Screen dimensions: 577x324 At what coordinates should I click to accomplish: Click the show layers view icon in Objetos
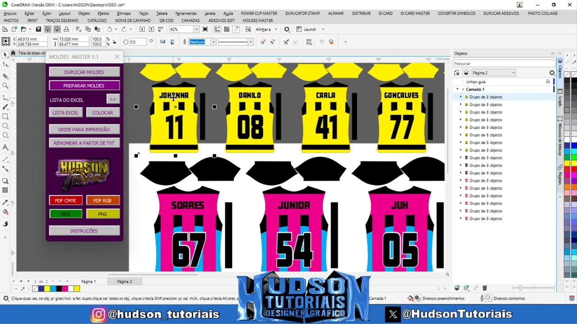tap(466, 73)
